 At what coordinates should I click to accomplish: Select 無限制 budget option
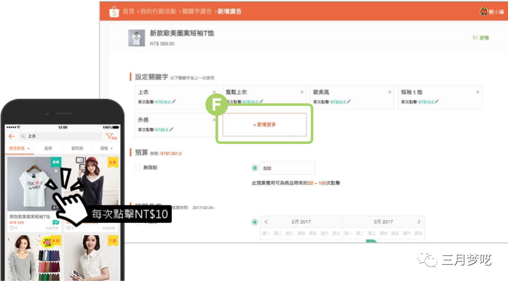[x=137, y=168]
